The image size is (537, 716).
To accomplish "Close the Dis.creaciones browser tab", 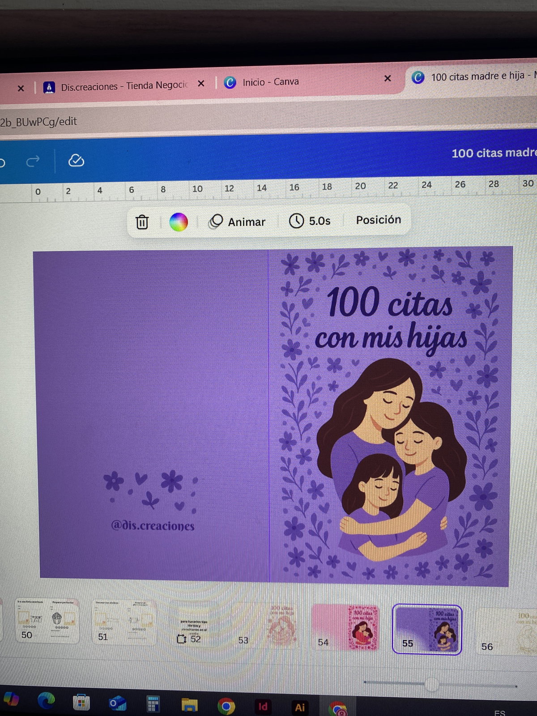I will point(201,84).
